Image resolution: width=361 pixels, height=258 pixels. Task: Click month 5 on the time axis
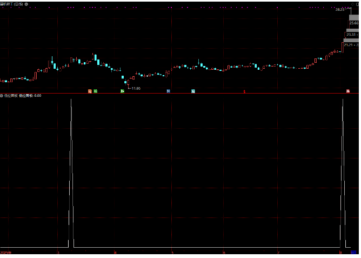(x=172, y=253)
